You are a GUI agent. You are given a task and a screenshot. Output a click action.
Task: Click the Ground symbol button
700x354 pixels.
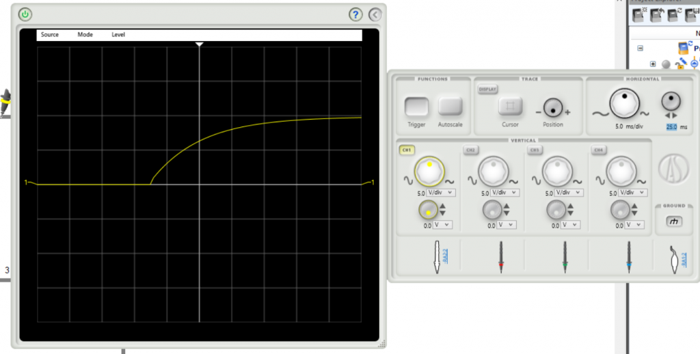pos(674,221)
